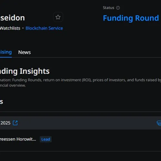
Task: Click the truncated section heading above the round row
Action: pos(2,102)
